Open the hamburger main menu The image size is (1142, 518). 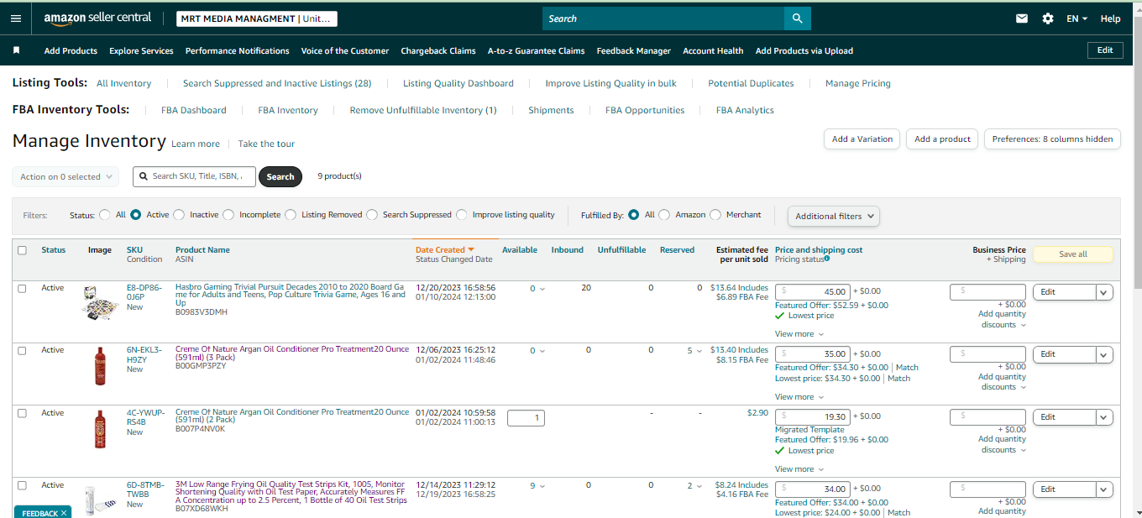coord(16,18)
